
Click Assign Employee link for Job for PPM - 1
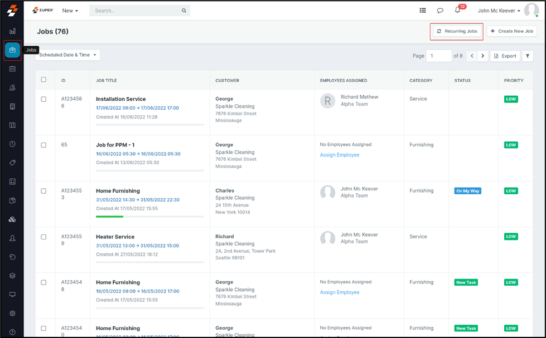click(x=340, y=155)
